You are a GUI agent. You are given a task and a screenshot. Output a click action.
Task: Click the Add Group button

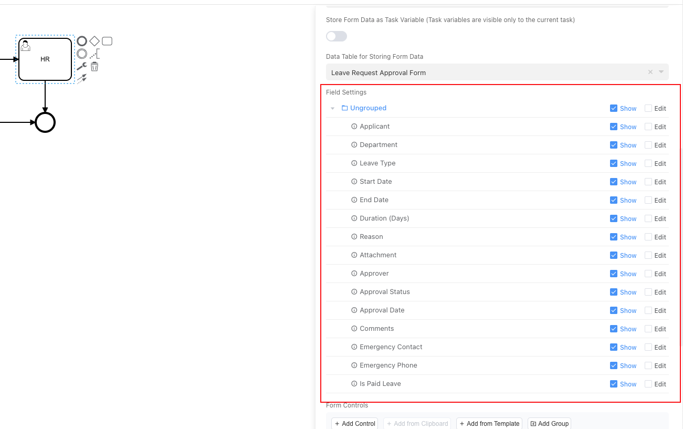pyautogui.click(x=549, y=423)
